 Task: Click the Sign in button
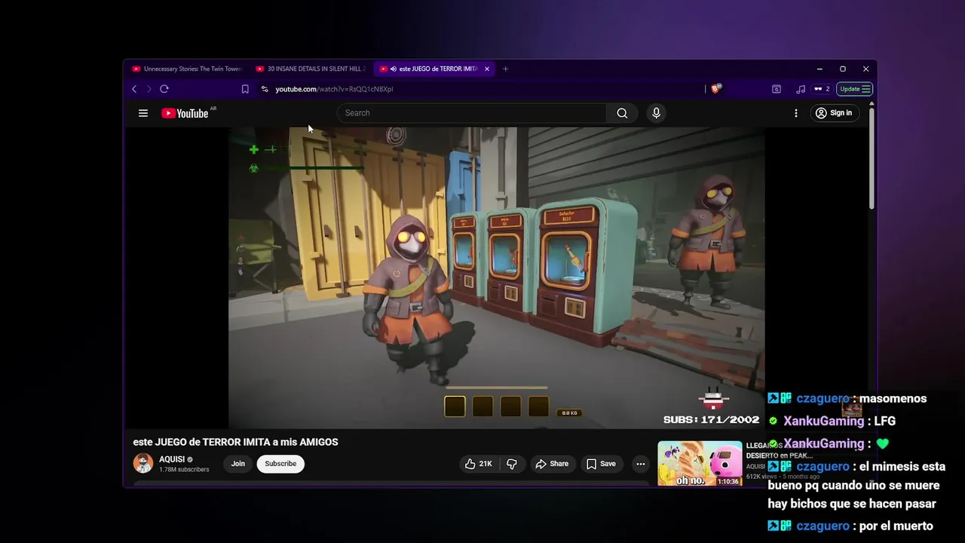click(833, 113)
